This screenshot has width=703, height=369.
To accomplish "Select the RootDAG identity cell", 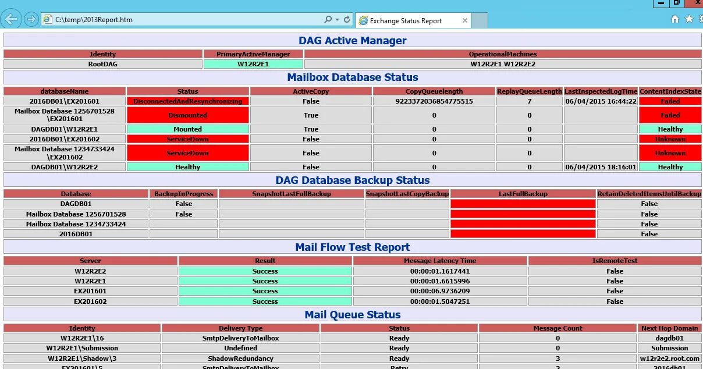I will (x=103, y=64).
